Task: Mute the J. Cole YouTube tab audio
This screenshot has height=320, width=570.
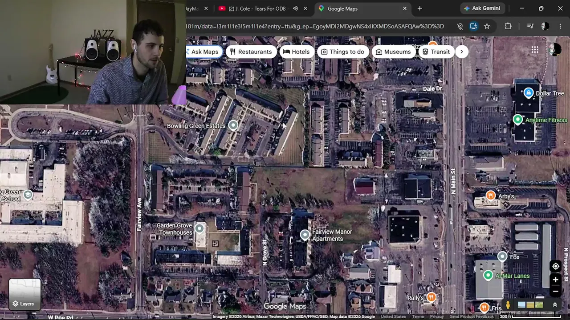Action: pyautogui.click(x=295, y=8)
